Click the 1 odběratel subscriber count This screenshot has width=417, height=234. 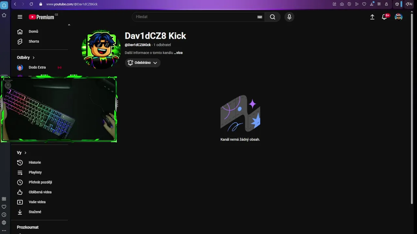point(162,45)
